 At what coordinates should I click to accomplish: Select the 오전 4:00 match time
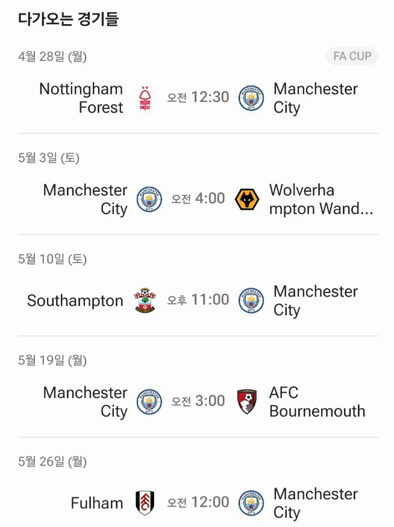[198, 198]
